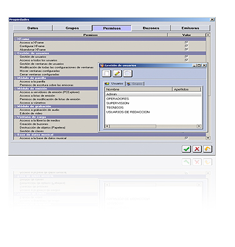This screenshot has width=235, height=247.
Task: Click the Gestión de usuarios window title icon
Action: tap(102, 65)
